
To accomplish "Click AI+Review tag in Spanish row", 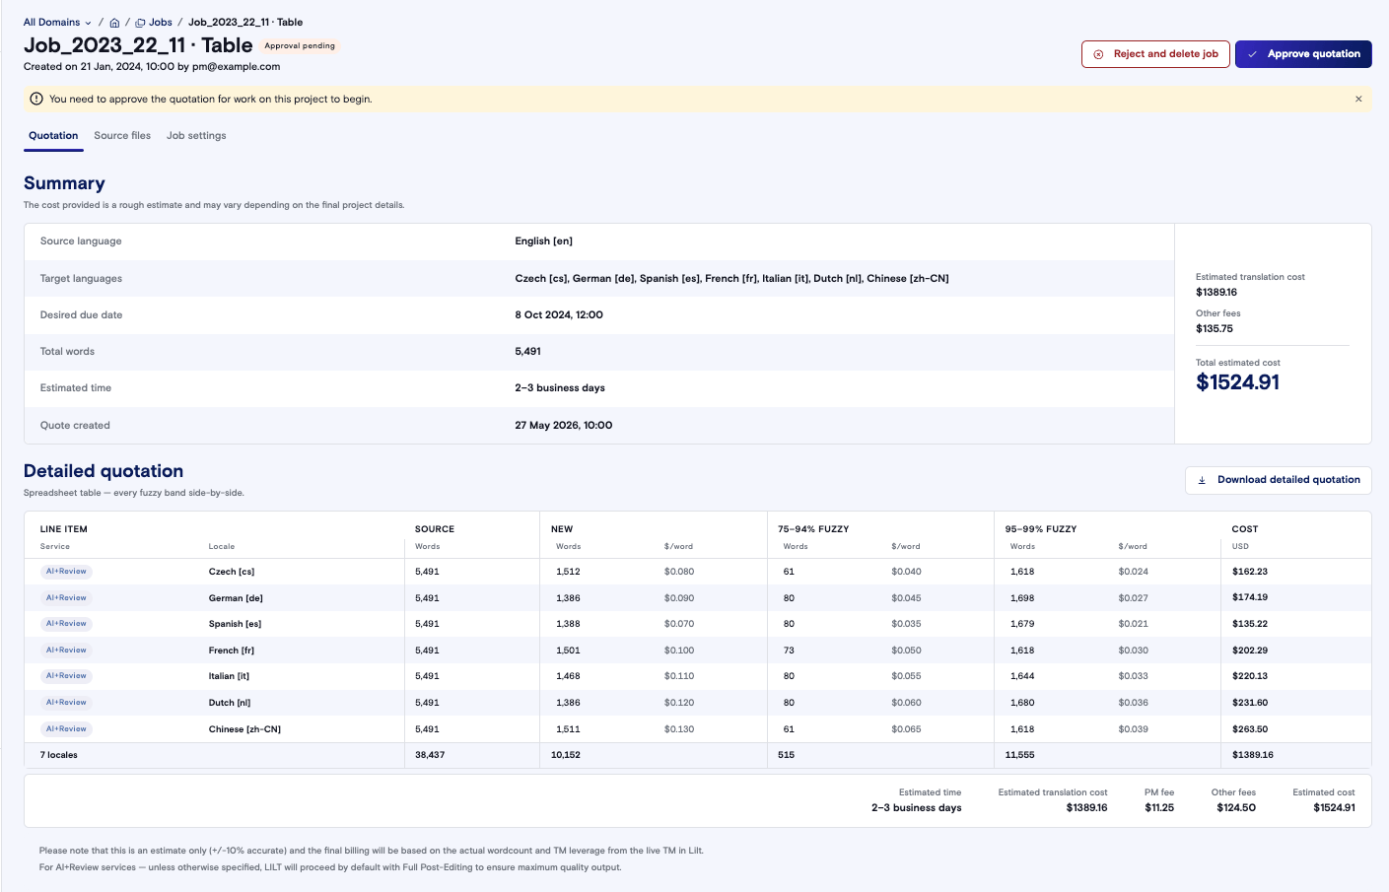I will point(66,624).
